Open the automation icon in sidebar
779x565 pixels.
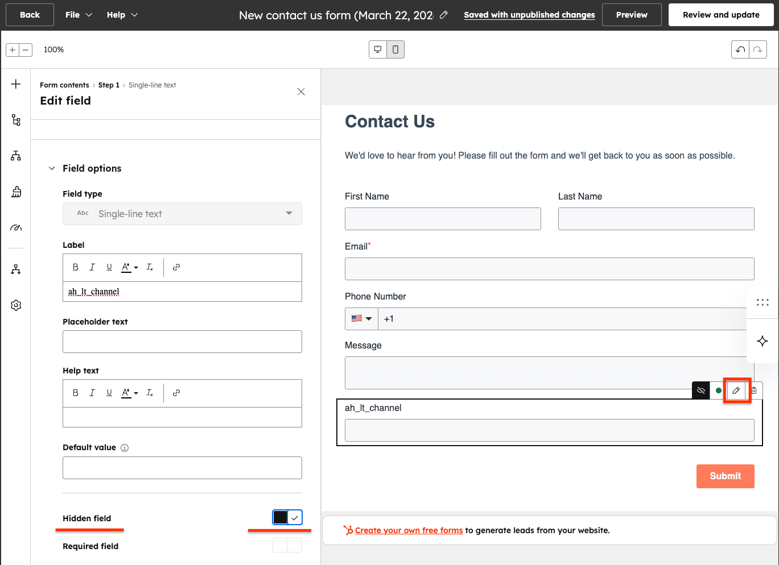point(15,269)
